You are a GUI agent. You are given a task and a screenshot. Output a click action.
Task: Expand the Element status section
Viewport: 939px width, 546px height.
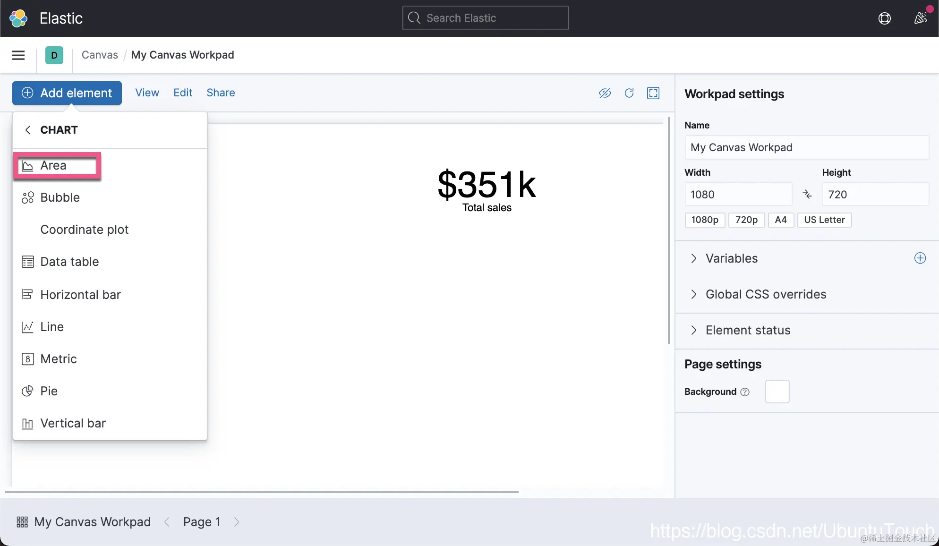[x=747, y=330]
